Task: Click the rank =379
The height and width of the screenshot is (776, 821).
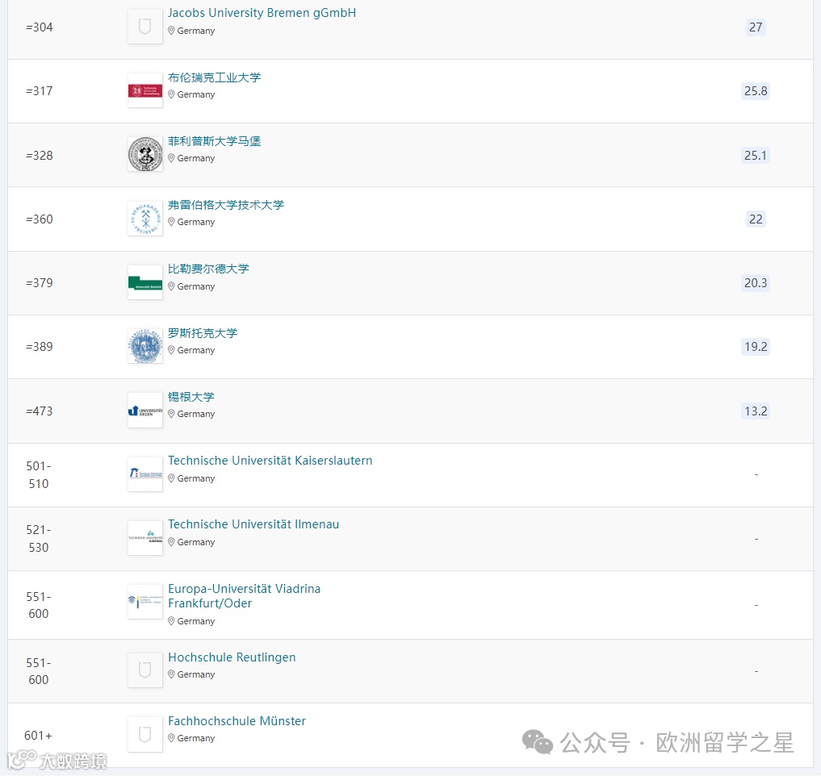Action: pyautogui.click(x=40, y=283)
